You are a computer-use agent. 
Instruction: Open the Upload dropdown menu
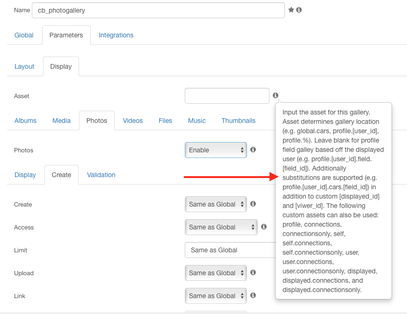click(216, 273)
